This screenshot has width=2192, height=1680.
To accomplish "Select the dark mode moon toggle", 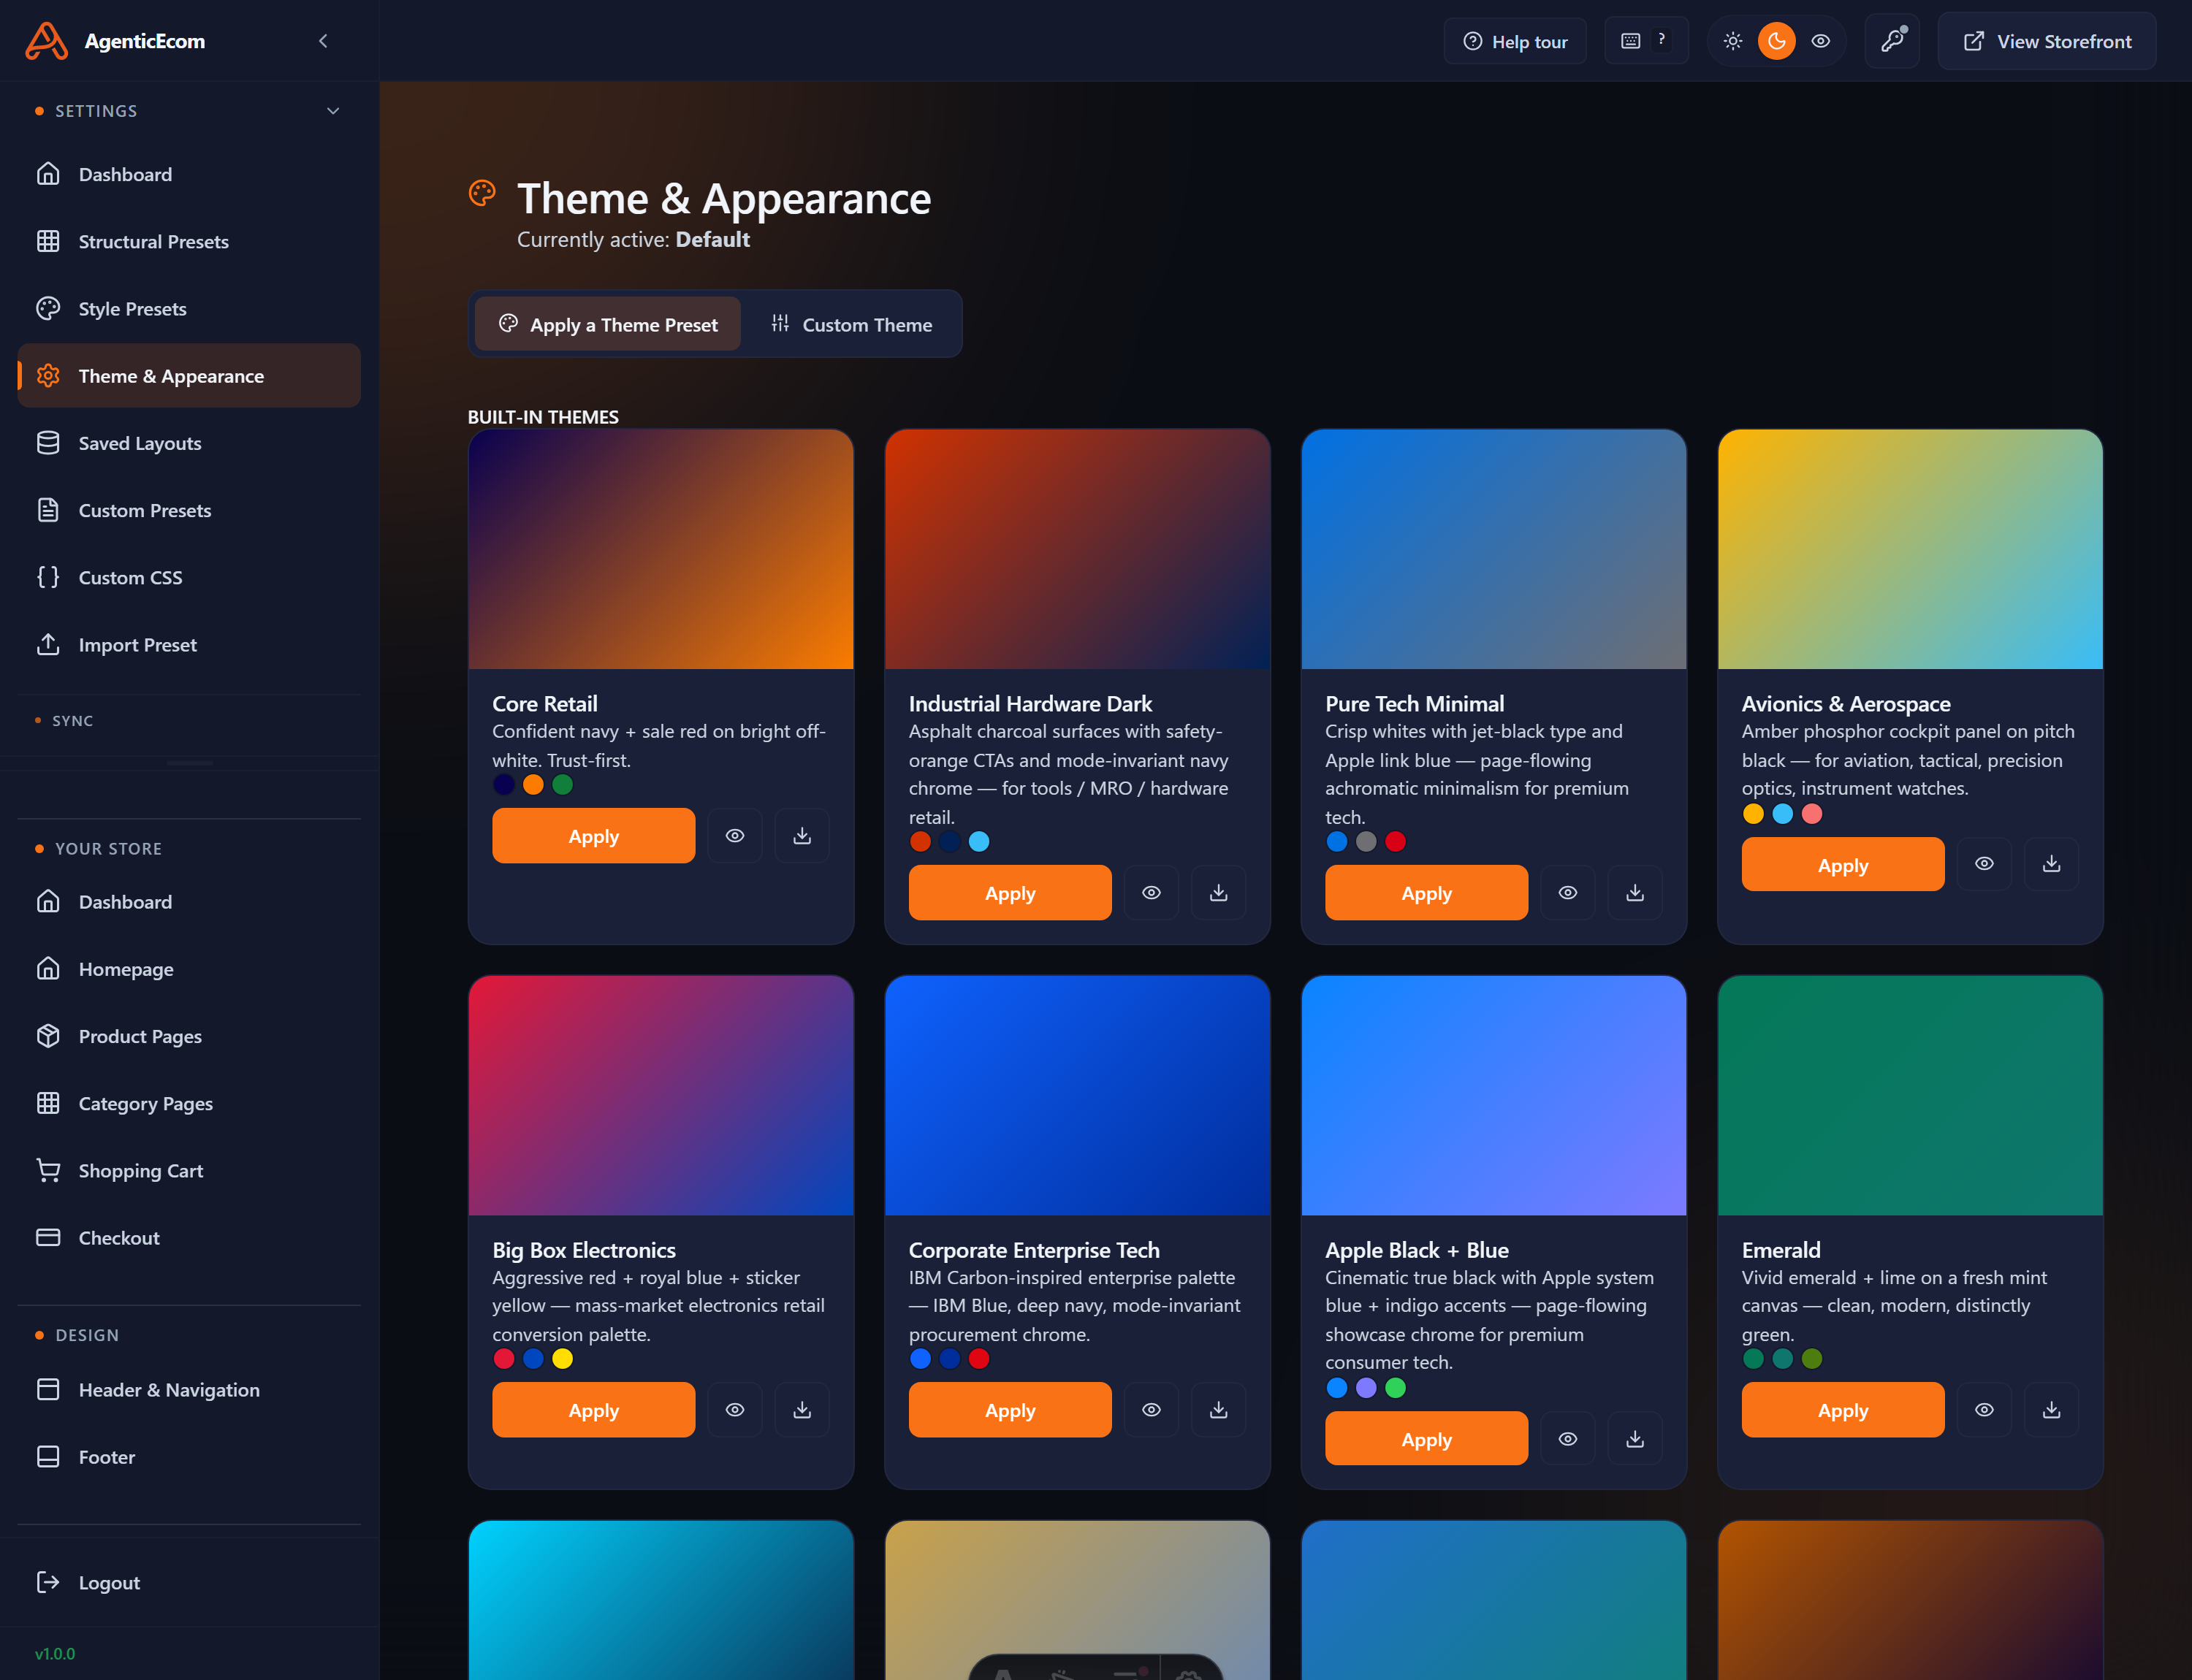I will point(1777,41).
